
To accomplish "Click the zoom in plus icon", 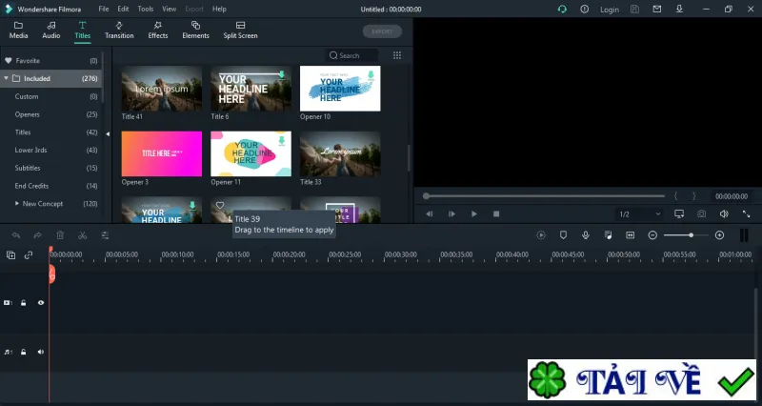I will point(720,235).
